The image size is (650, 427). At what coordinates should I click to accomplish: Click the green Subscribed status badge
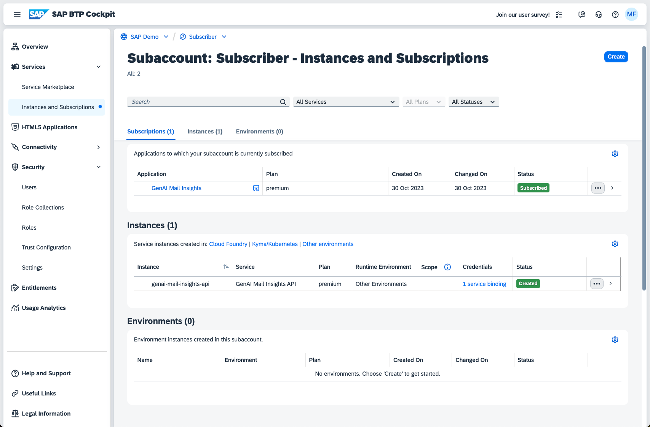click(x=533, y=188)
